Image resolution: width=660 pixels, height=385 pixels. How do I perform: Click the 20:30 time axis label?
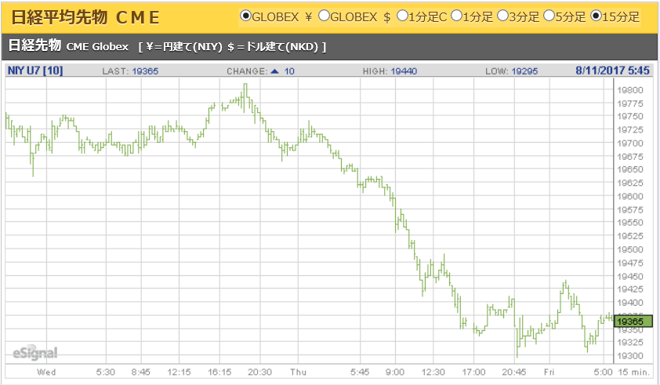(x=259, y=372)
